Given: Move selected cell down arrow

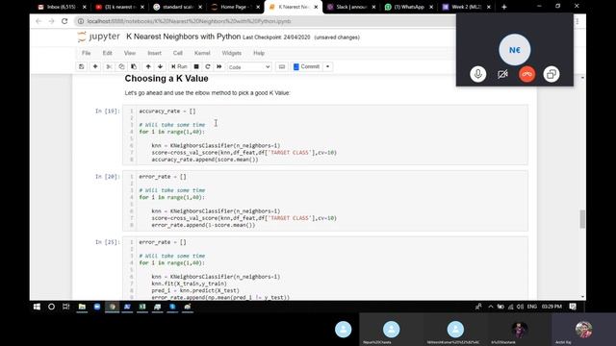Looking at the screenshot, I should (x=160, y=66).
